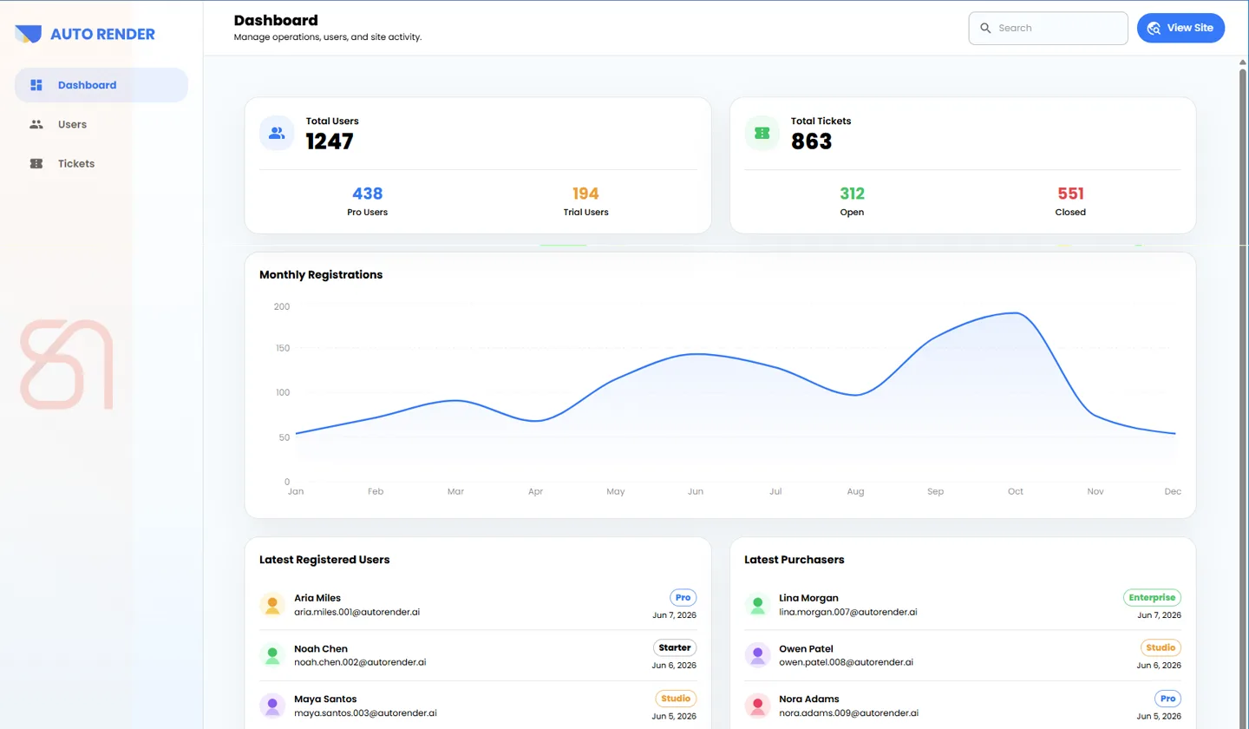This screenshot has height=729, width=1249.
Task: Click the globe icon in View Site button
Action: (x=1154, y=28)
